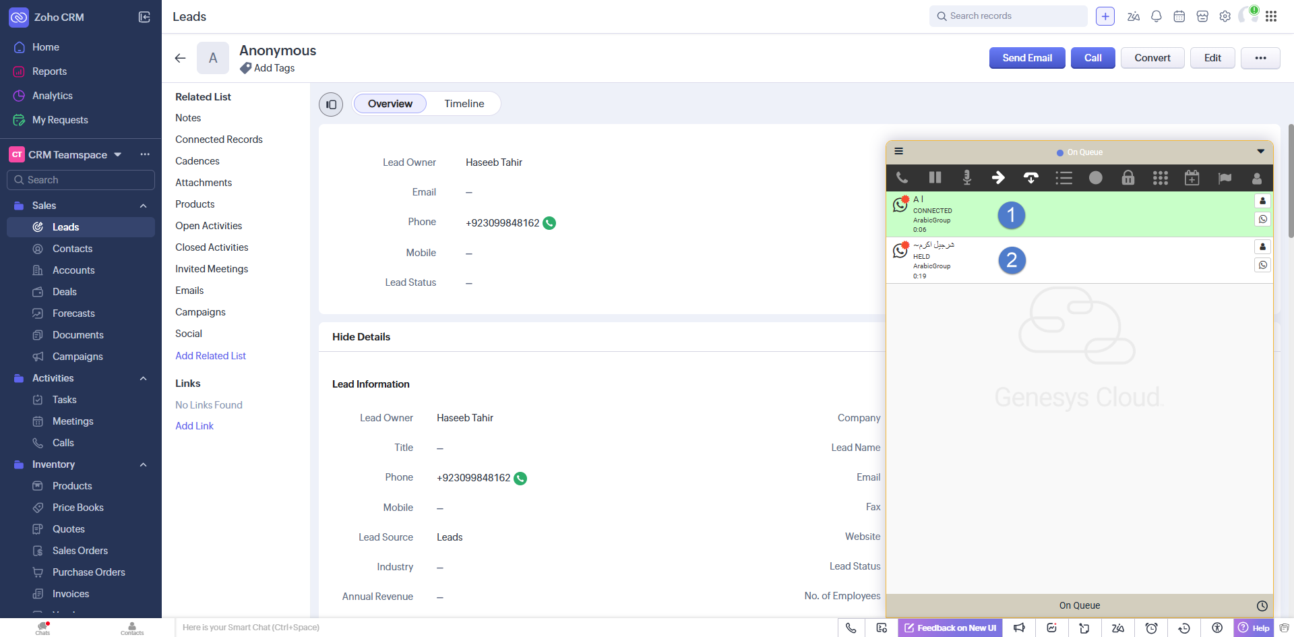Click the flag icon in Genesys toolbar
This screenshot has width=1294, height=637.
[x=1225, y=178]
